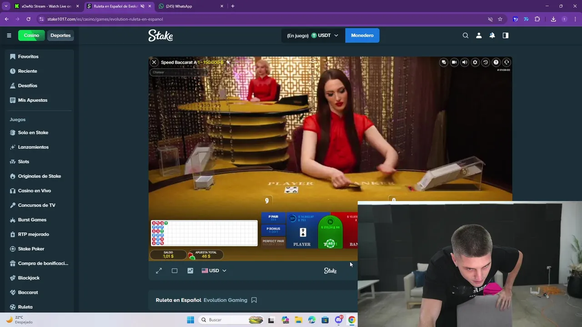Open the Windows Start menu
The height and width of the screenshot is (327, 582).
click(x=190, y=320)
